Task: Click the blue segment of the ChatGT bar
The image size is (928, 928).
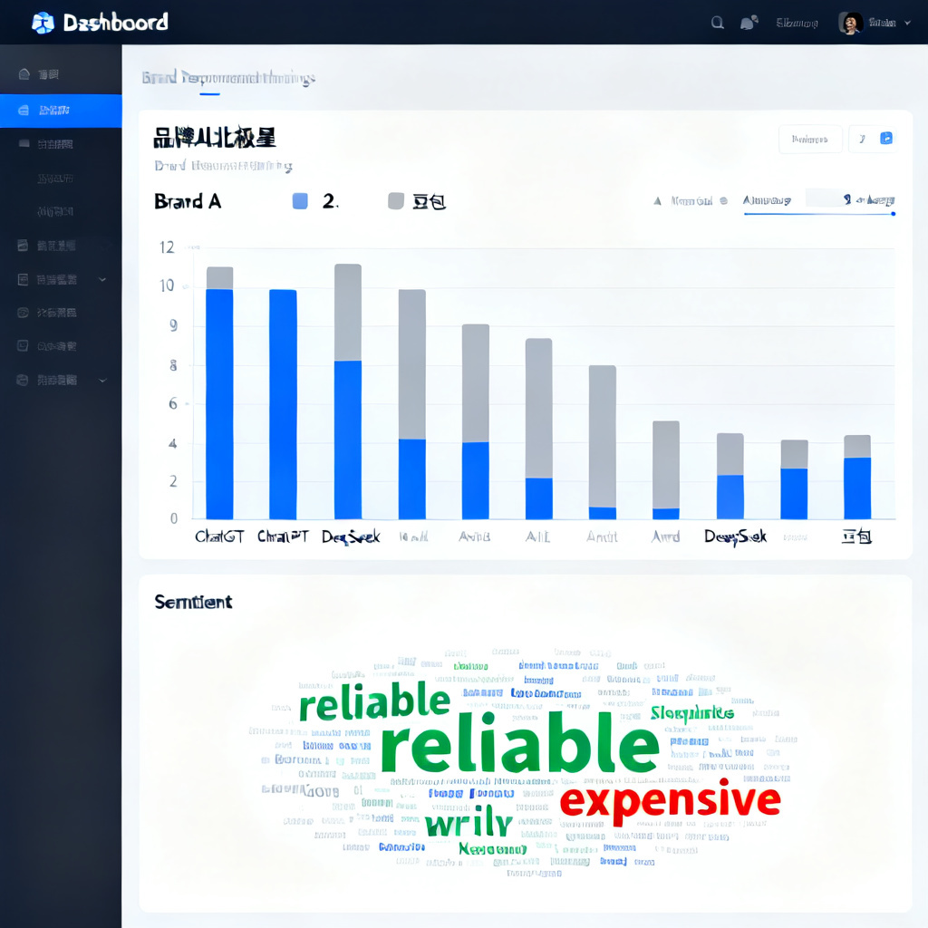Action: pyautogui.click(x=219, y=404)
